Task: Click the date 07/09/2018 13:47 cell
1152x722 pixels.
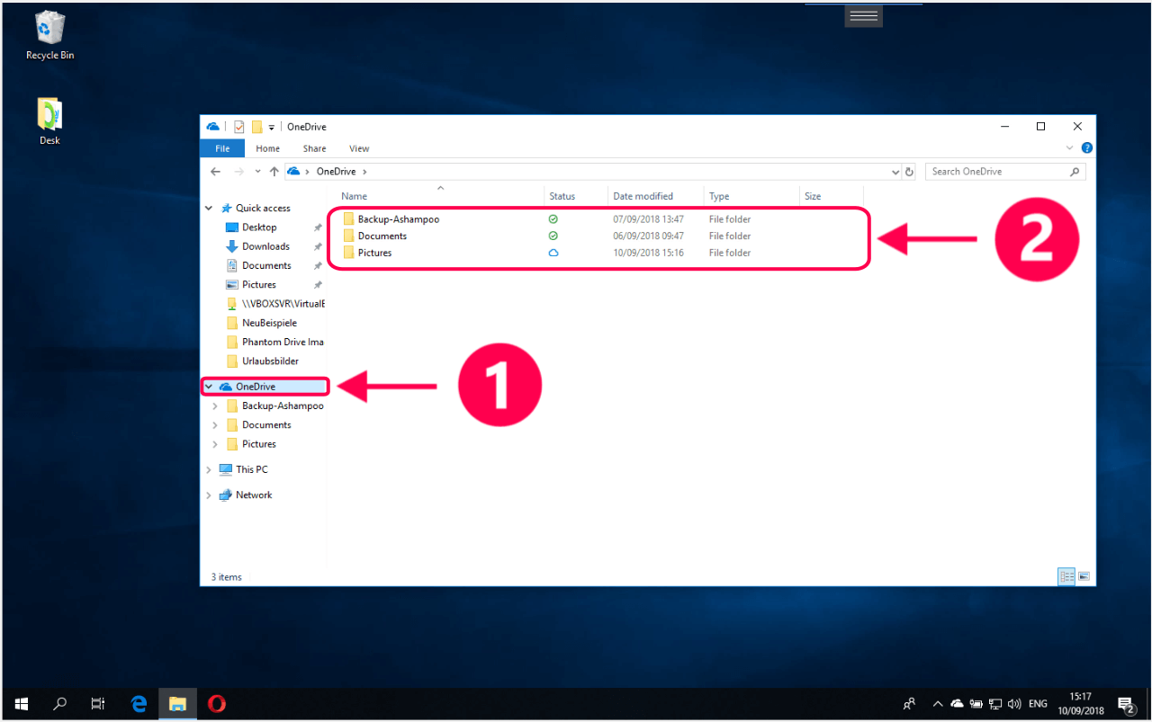Action: tap(649, 219)
